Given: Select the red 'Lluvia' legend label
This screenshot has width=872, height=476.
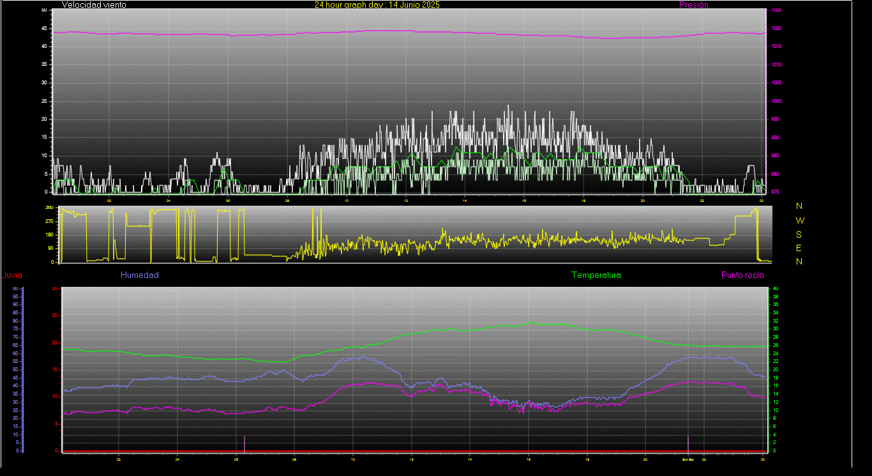Looking at the screenshot, I should pos(13,275).
